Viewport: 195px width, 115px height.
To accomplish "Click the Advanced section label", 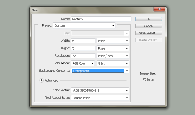I will [51, 80].
